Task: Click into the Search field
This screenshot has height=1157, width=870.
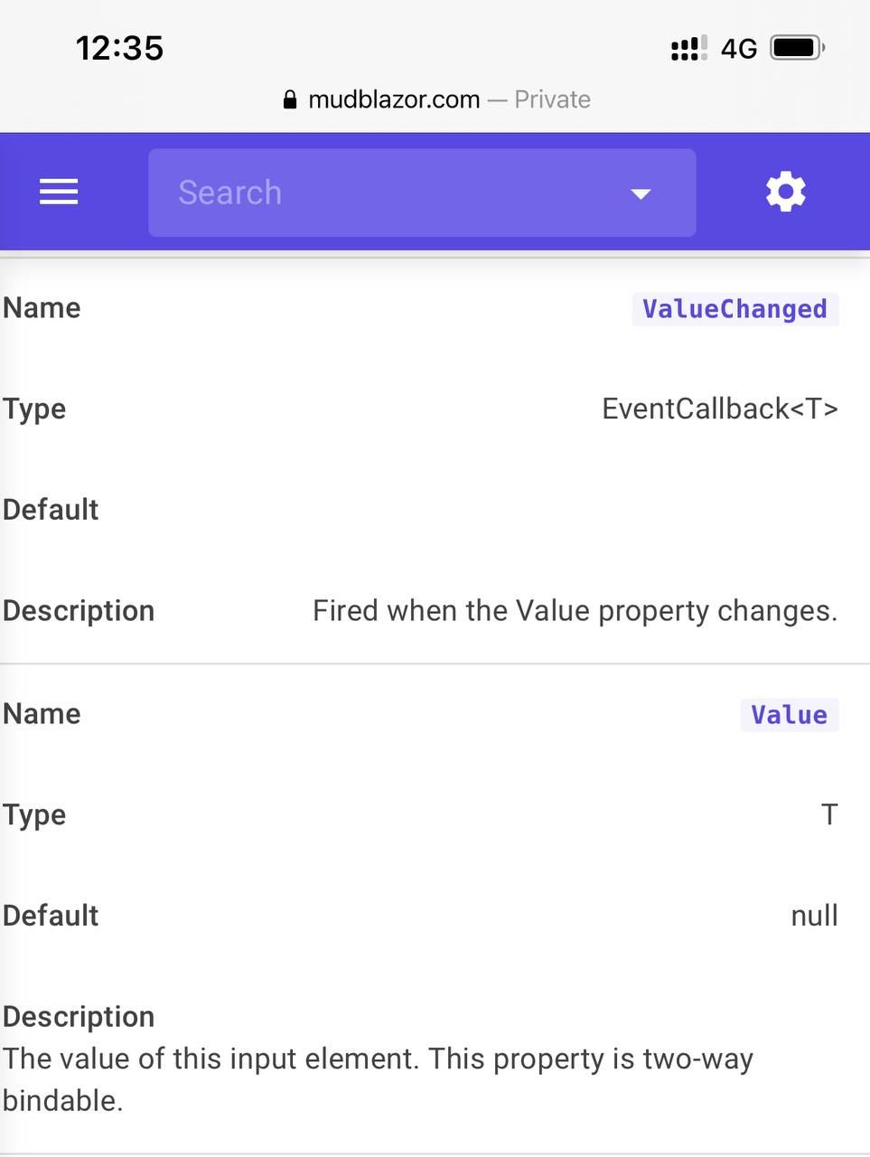Action: (422, 193)
